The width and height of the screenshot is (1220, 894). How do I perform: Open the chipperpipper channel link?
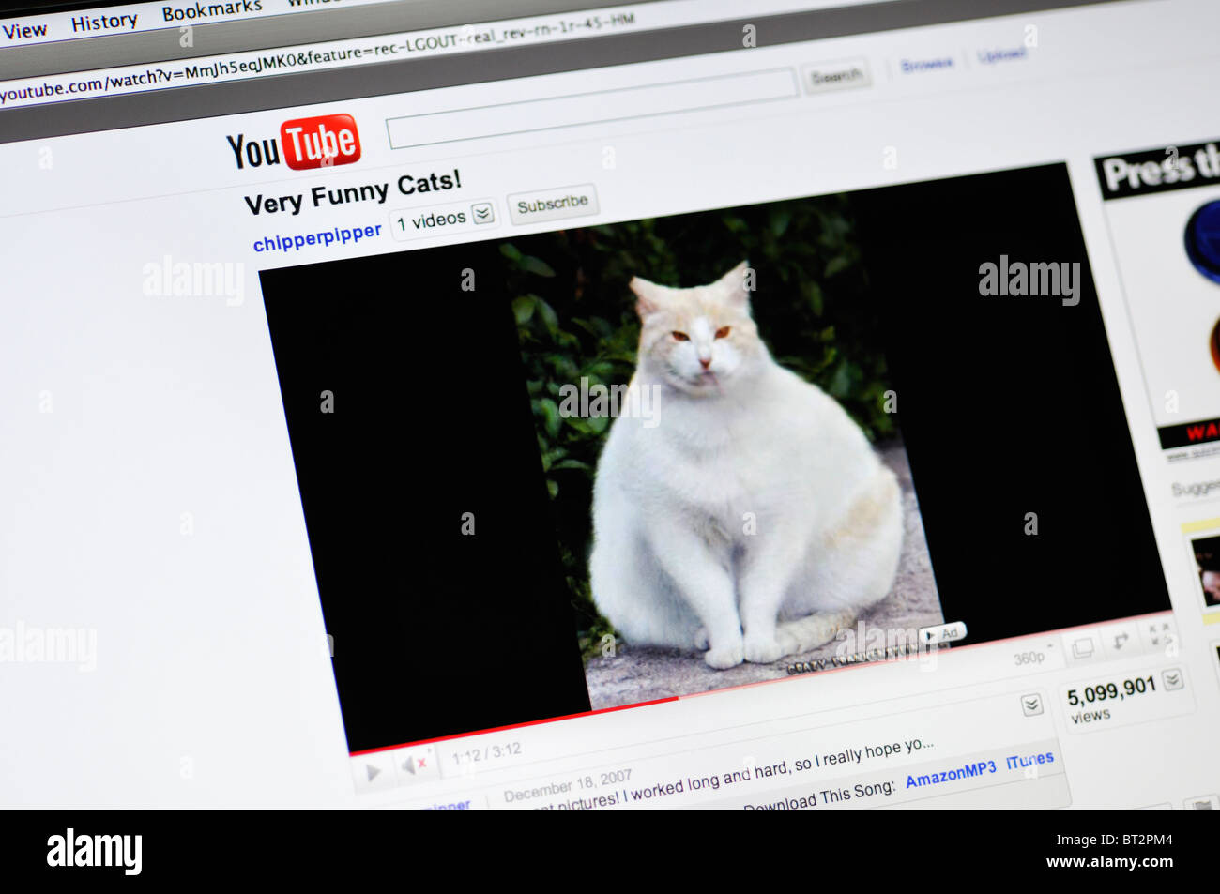pyautogui.click(x=317, y=236)
